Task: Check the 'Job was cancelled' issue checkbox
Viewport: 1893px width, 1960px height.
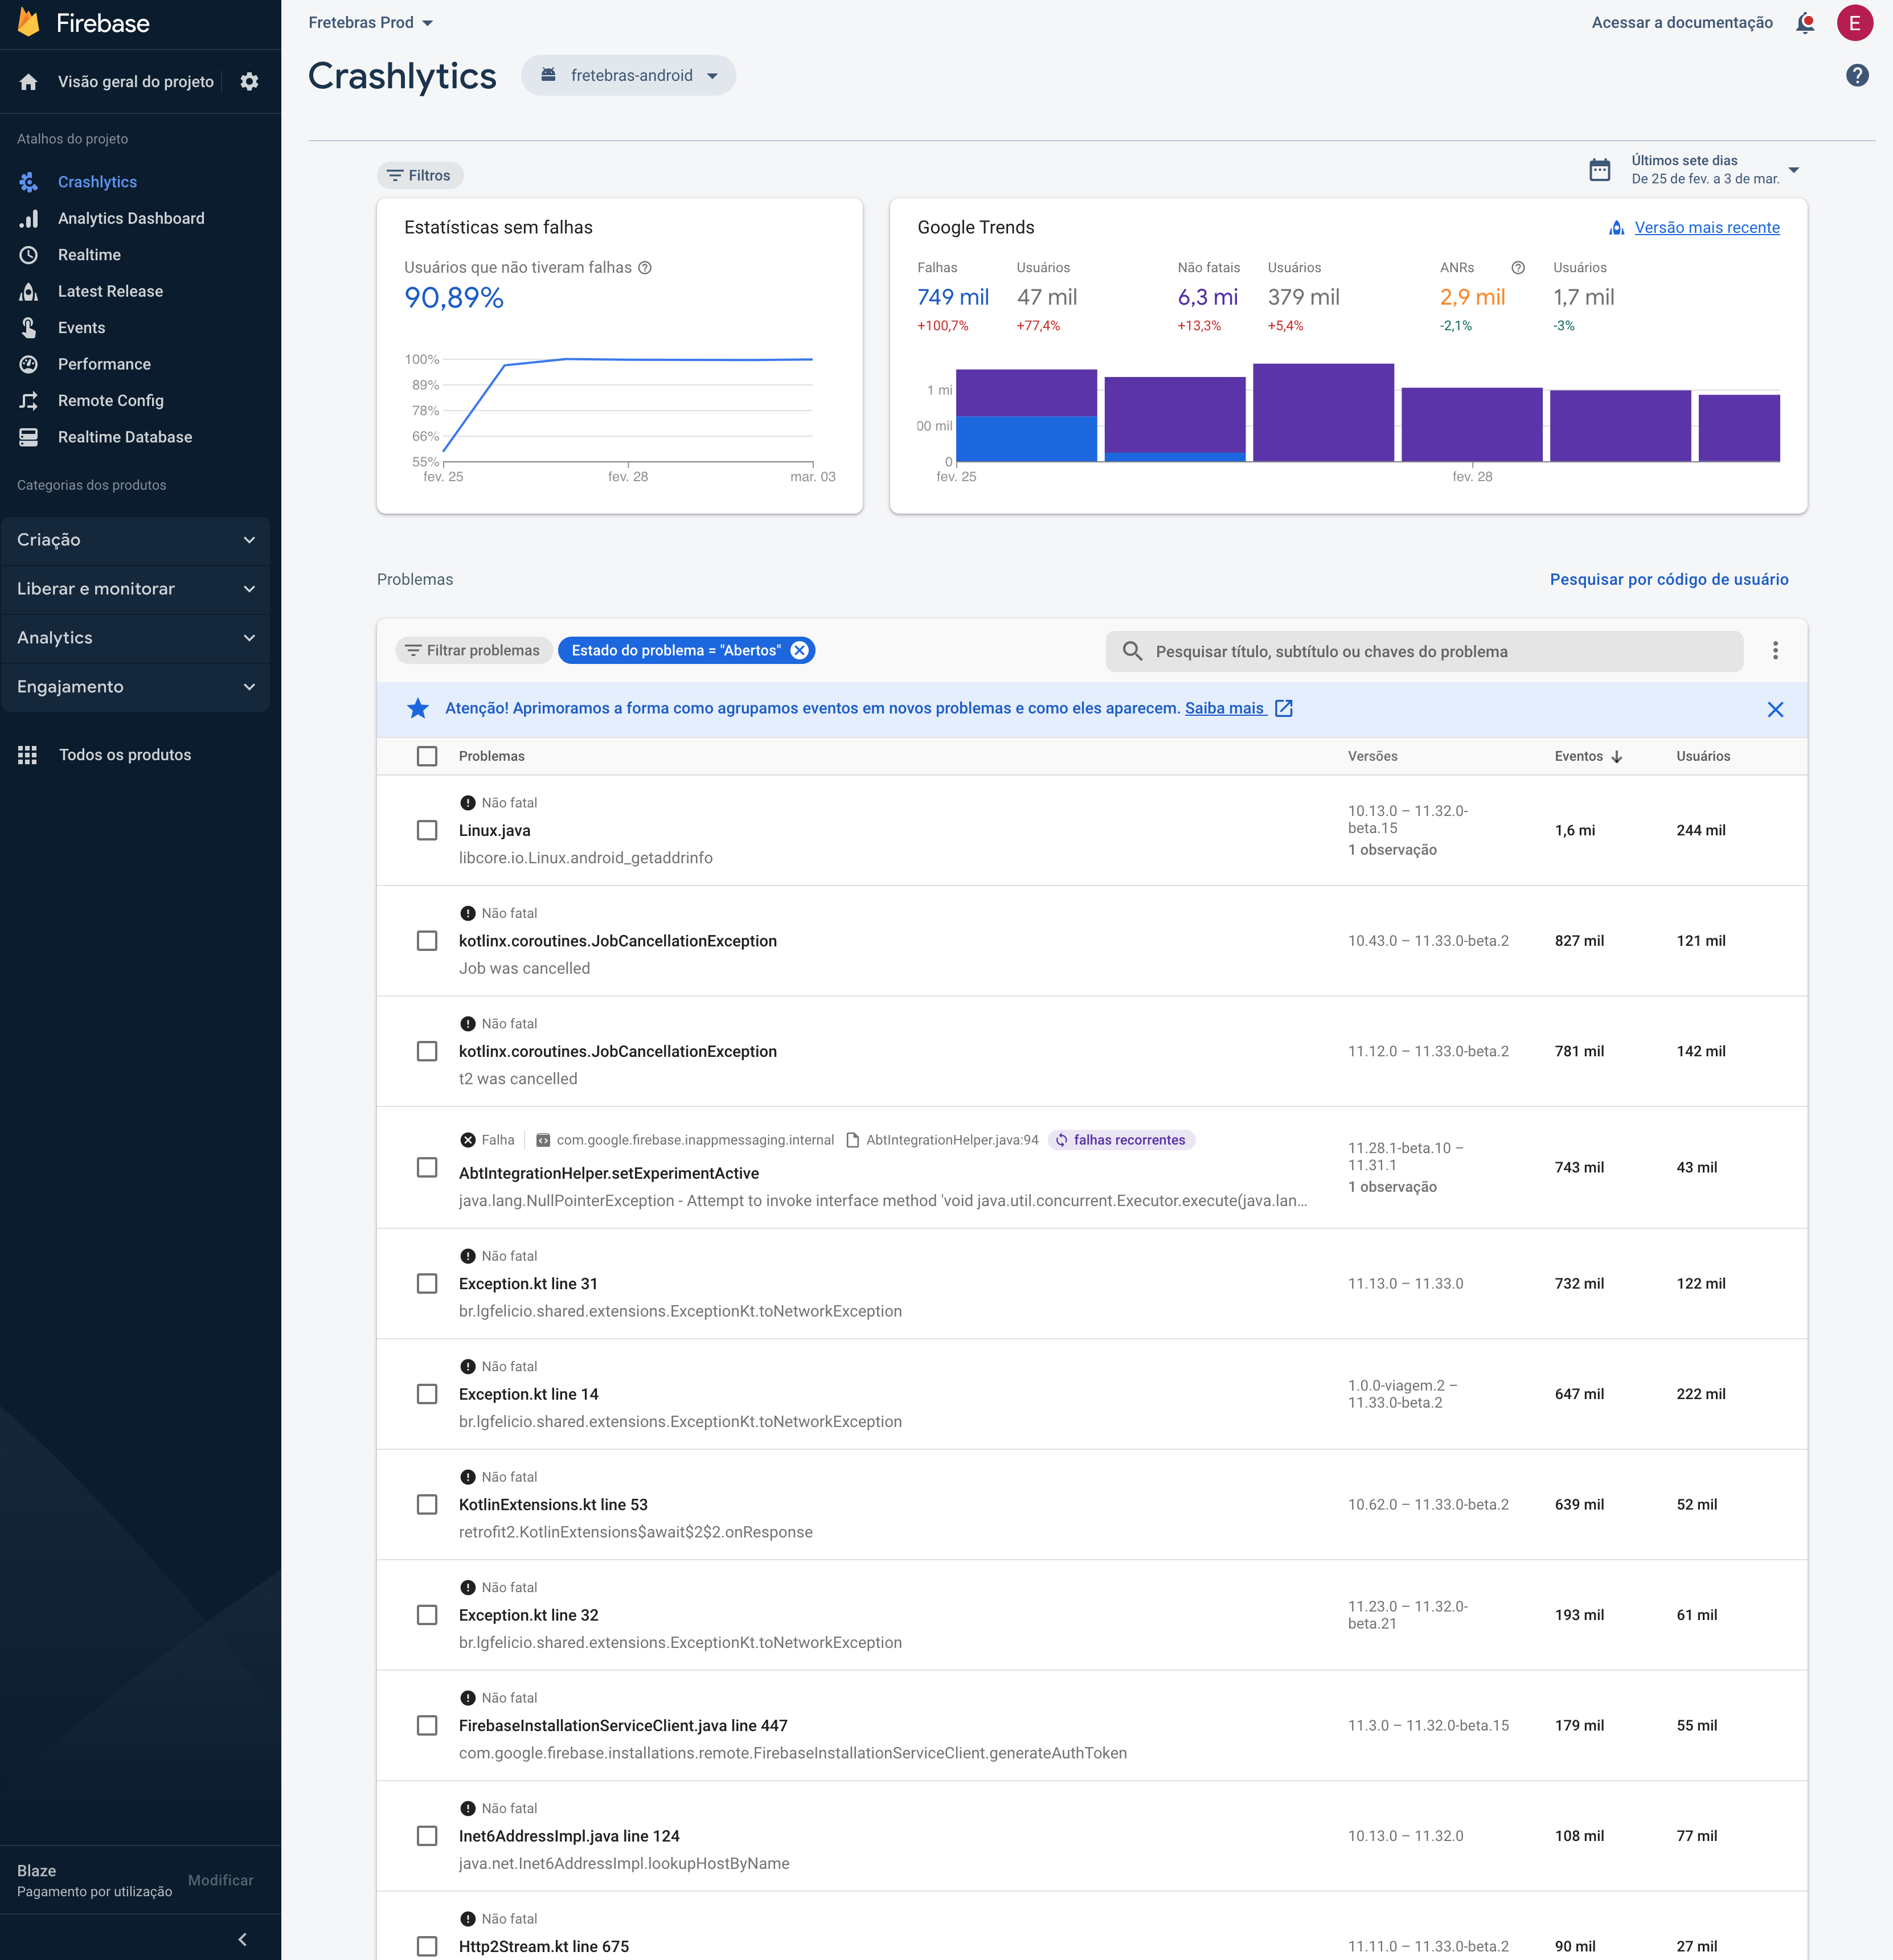Action: pos(427,941)
